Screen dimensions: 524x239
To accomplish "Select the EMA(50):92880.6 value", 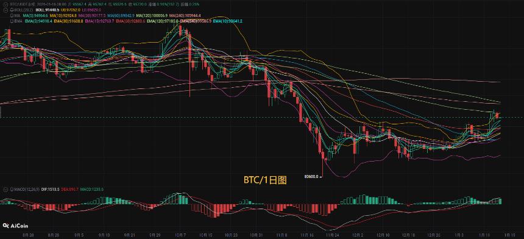I will click(130, 21).
